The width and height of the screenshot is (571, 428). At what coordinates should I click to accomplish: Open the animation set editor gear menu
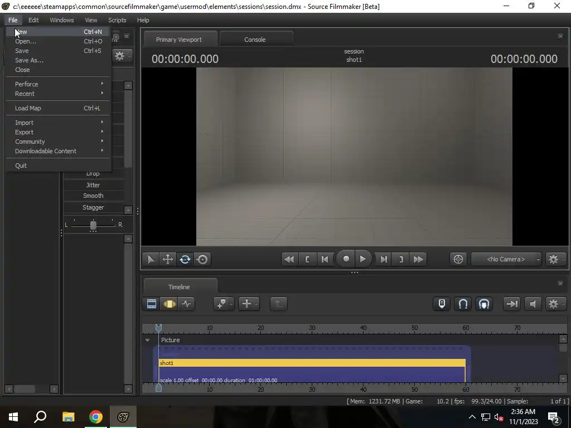122,56
